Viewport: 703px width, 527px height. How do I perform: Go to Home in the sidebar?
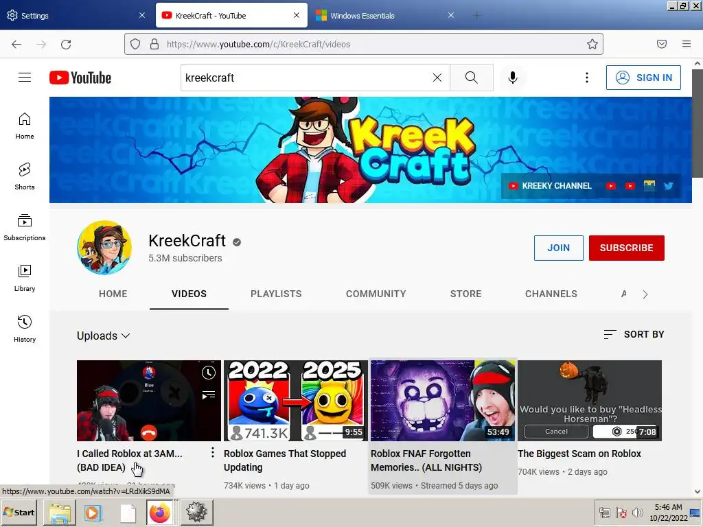tap(25, 126)
